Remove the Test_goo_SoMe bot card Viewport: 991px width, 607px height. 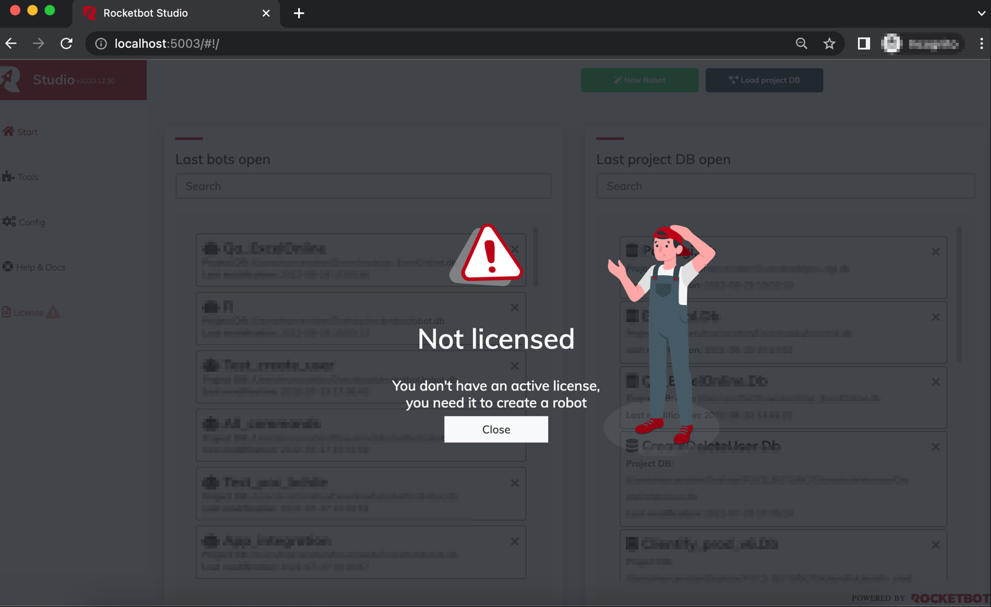(515, 483)
